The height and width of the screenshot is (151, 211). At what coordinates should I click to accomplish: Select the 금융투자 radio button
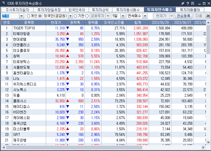click(x=87, y=16)
